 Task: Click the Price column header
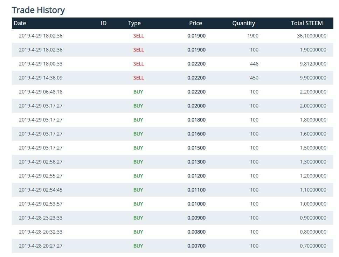195,23
